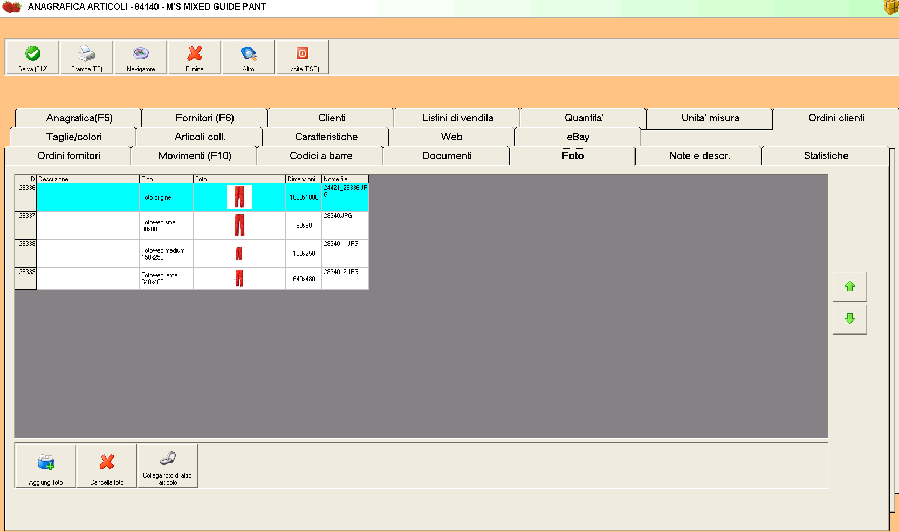Click the empty Descrizione cell of row 28337

[x=88, y=225]
